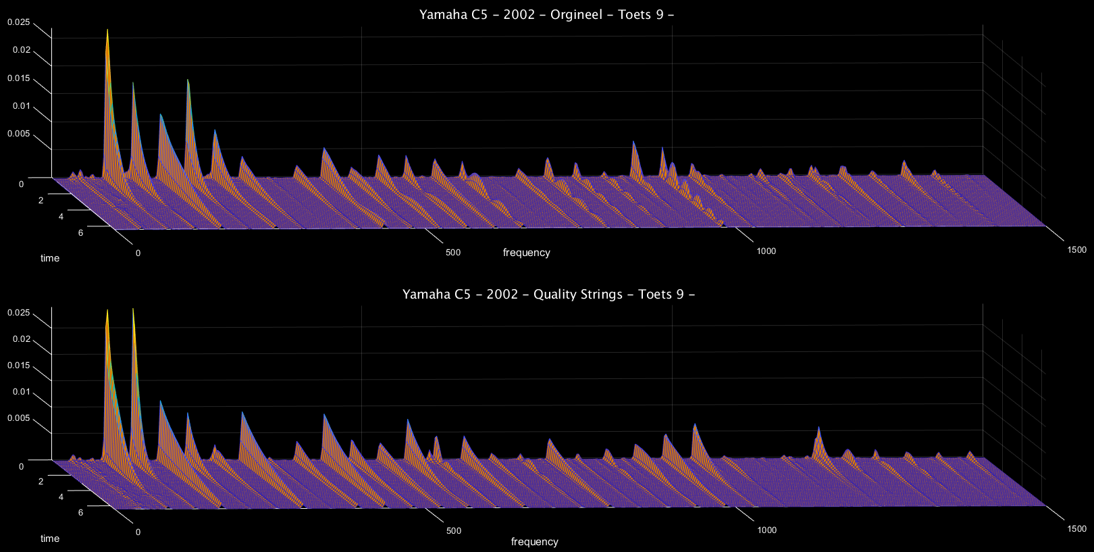
Task: Click amplitude tick 0.01 in the Quality Strings plot
Action: pyautogui.click(x=20, y=392)
